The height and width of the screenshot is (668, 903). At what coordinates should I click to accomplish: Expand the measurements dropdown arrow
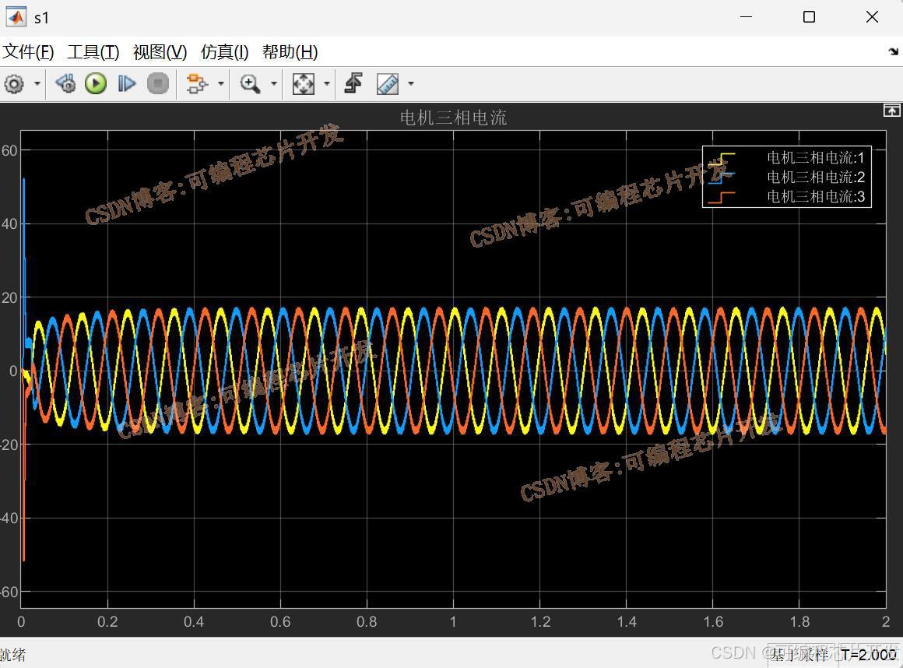click(410, 84)
